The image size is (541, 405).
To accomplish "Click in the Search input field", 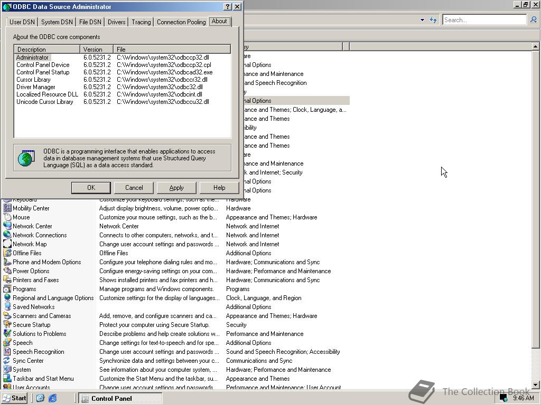I will pyautogui.click(x=484, y=20).
